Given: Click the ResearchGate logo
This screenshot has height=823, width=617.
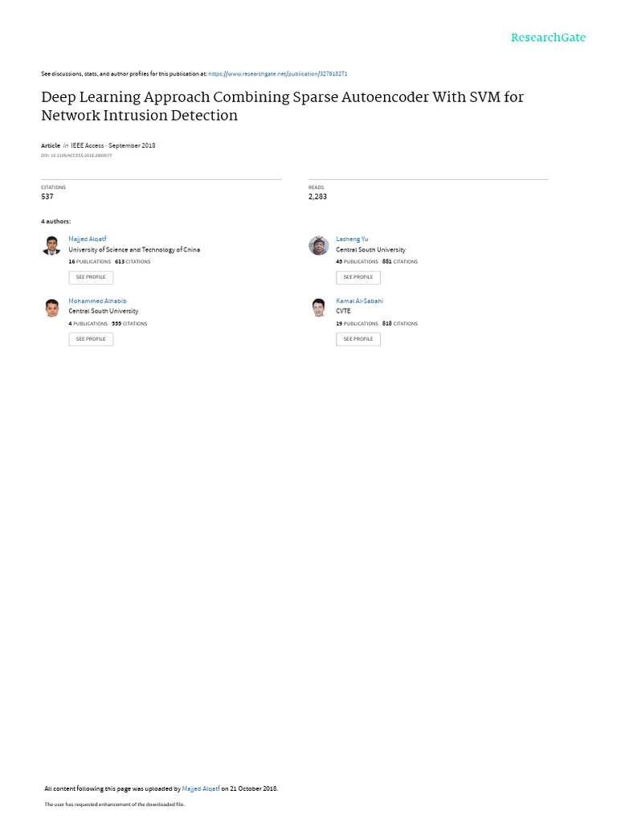Looking at the screenshot, I should click(x=549, y=38).
